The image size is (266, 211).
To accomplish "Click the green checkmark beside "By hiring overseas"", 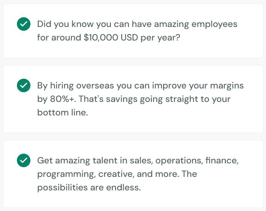I will 24,85.
